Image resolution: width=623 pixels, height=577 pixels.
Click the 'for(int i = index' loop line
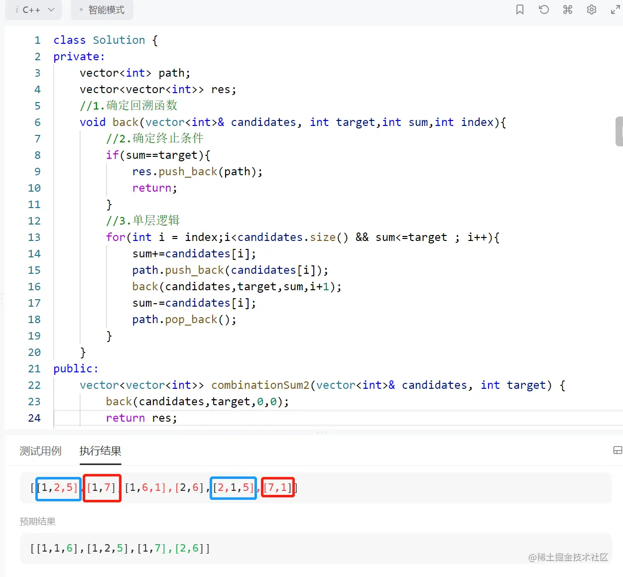tap(302, 237)
